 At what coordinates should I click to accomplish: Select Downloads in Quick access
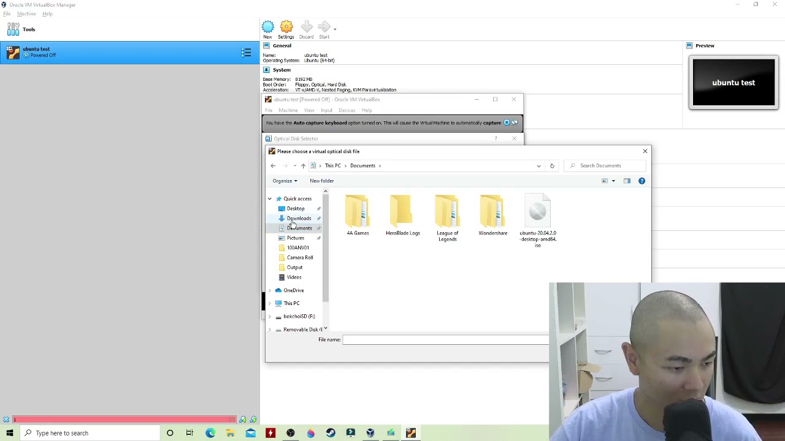[299, 218]
